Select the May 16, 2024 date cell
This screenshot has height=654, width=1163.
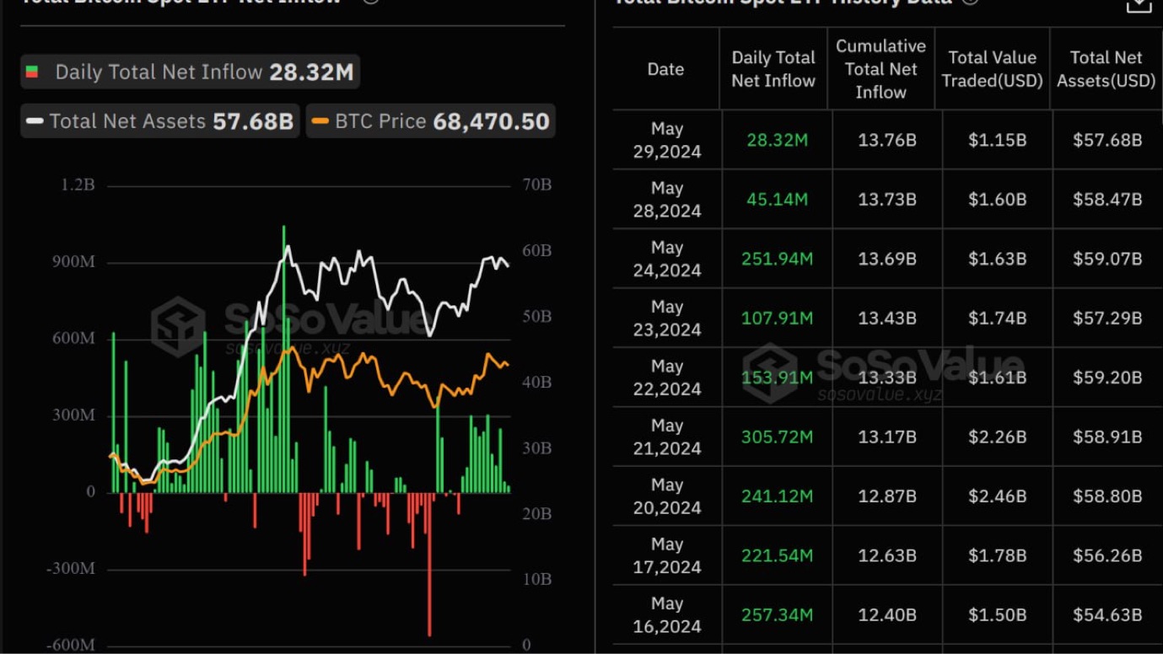(x=666, y=614)
